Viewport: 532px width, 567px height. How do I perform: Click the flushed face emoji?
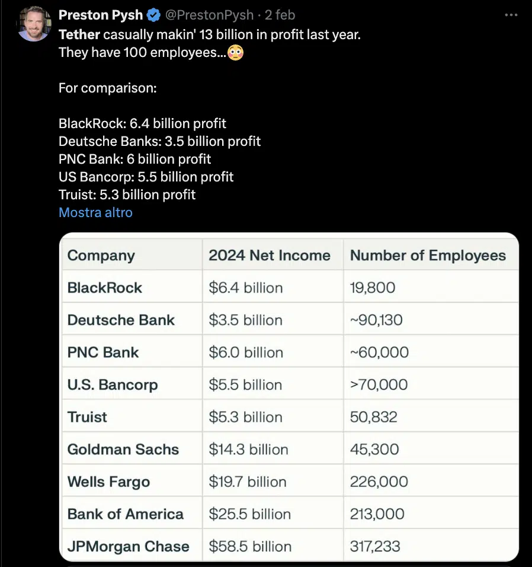pyautogui.click(x=235, y=53)
